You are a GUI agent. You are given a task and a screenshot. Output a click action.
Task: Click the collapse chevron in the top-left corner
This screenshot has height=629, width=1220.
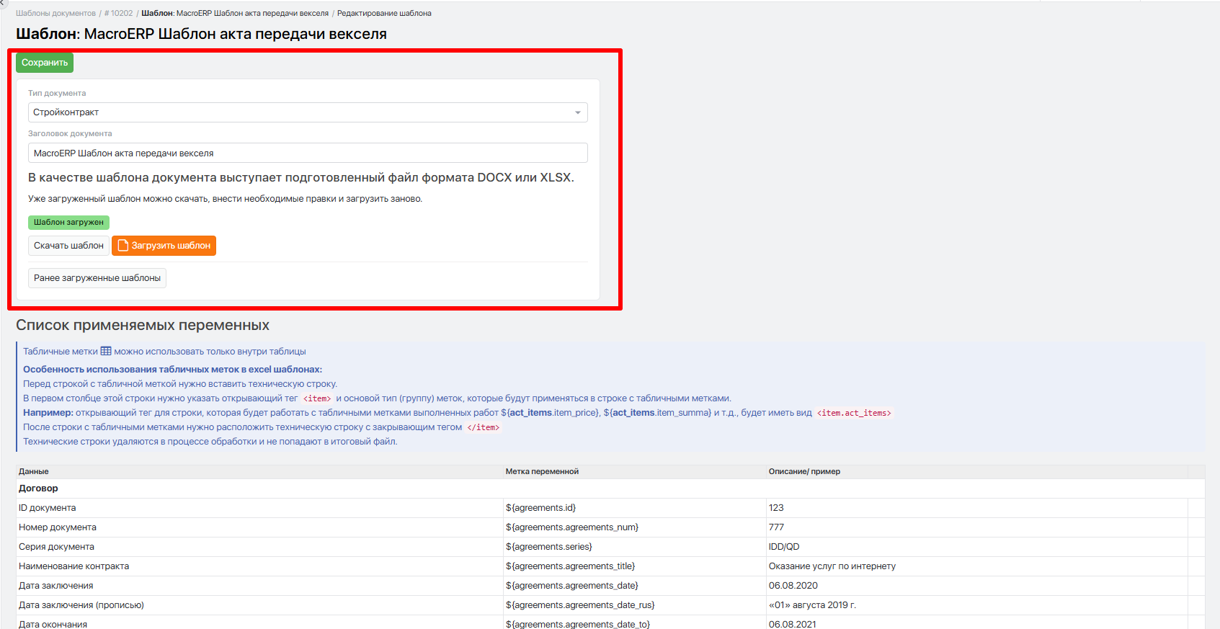3,4
